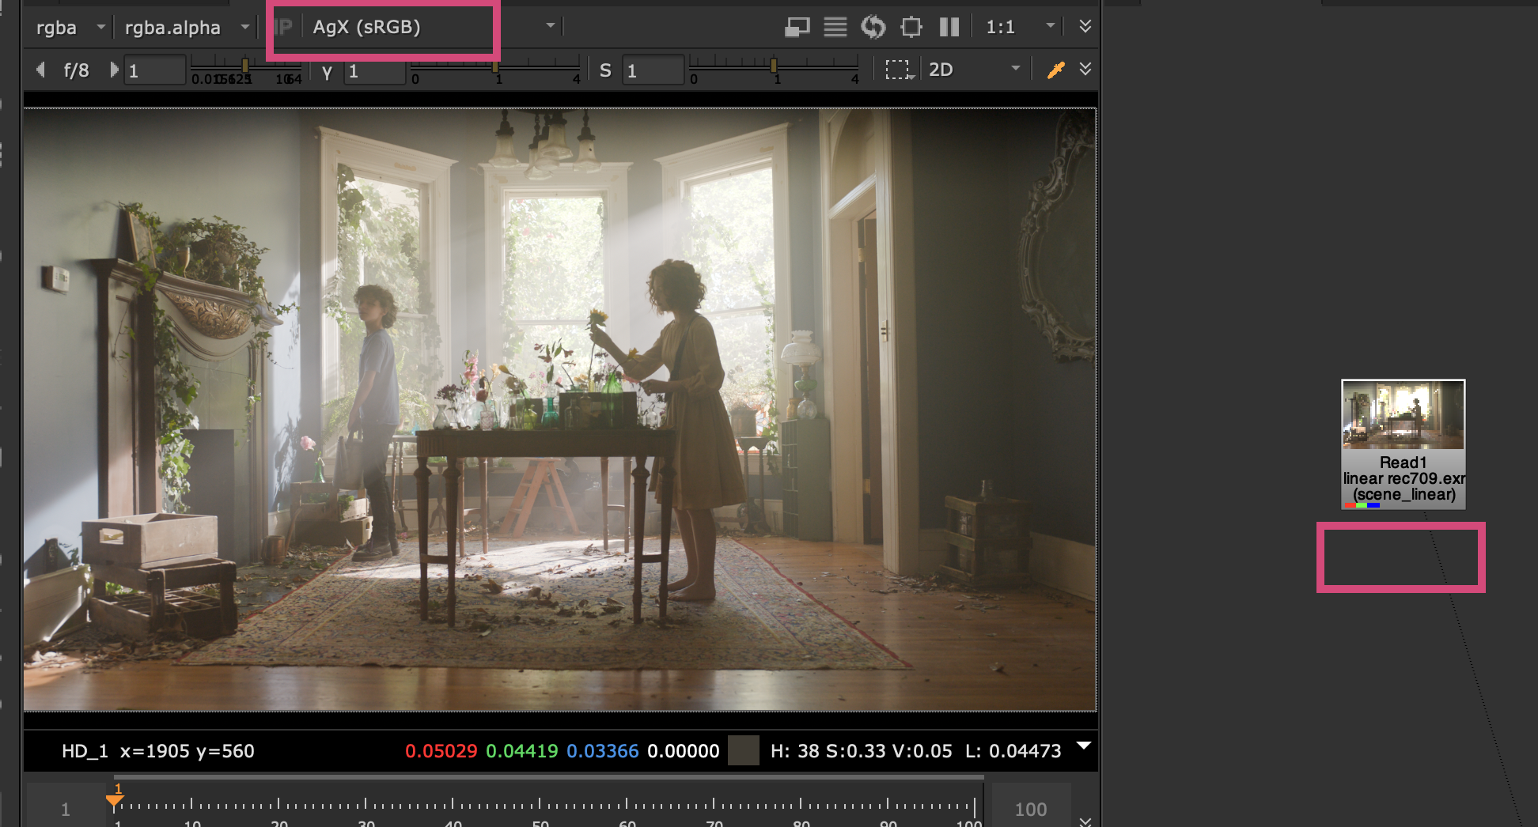Click the proxy mode toggle icon
The width and height of the screenshot is (1538, 827).
(x=797, y=28)
